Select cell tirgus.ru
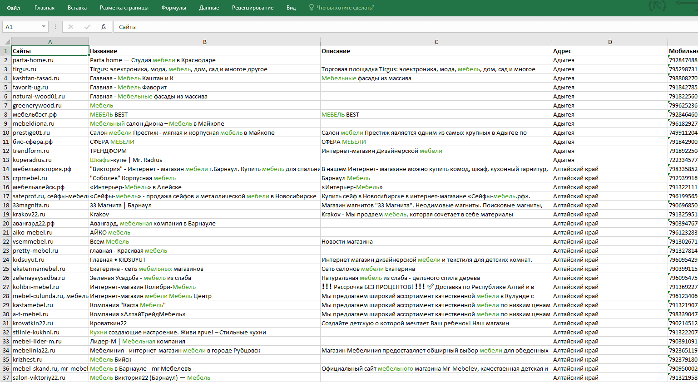698x382 pixels. 50,69
